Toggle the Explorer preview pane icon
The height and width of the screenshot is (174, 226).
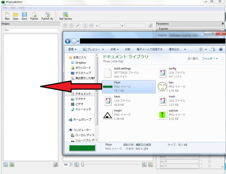pos(213,50)
